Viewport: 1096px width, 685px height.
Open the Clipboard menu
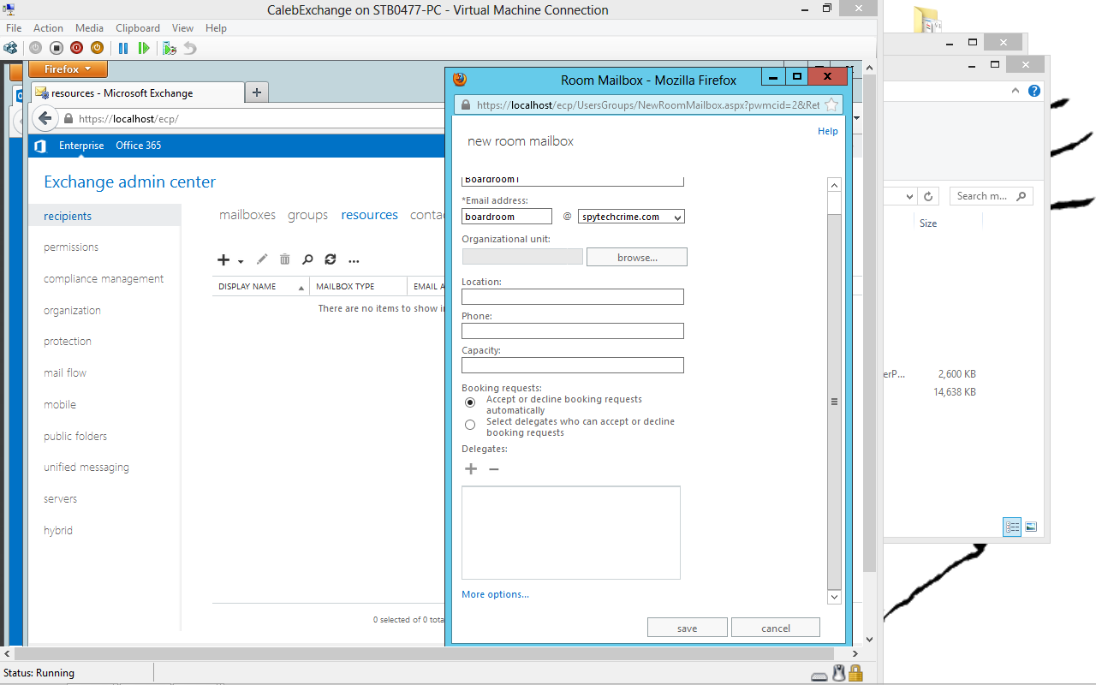click(x=138, y=28)
